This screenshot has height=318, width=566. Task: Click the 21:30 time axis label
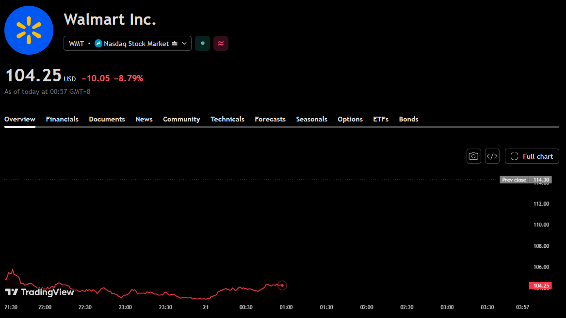pyautogui.click(x=11, y=307)
